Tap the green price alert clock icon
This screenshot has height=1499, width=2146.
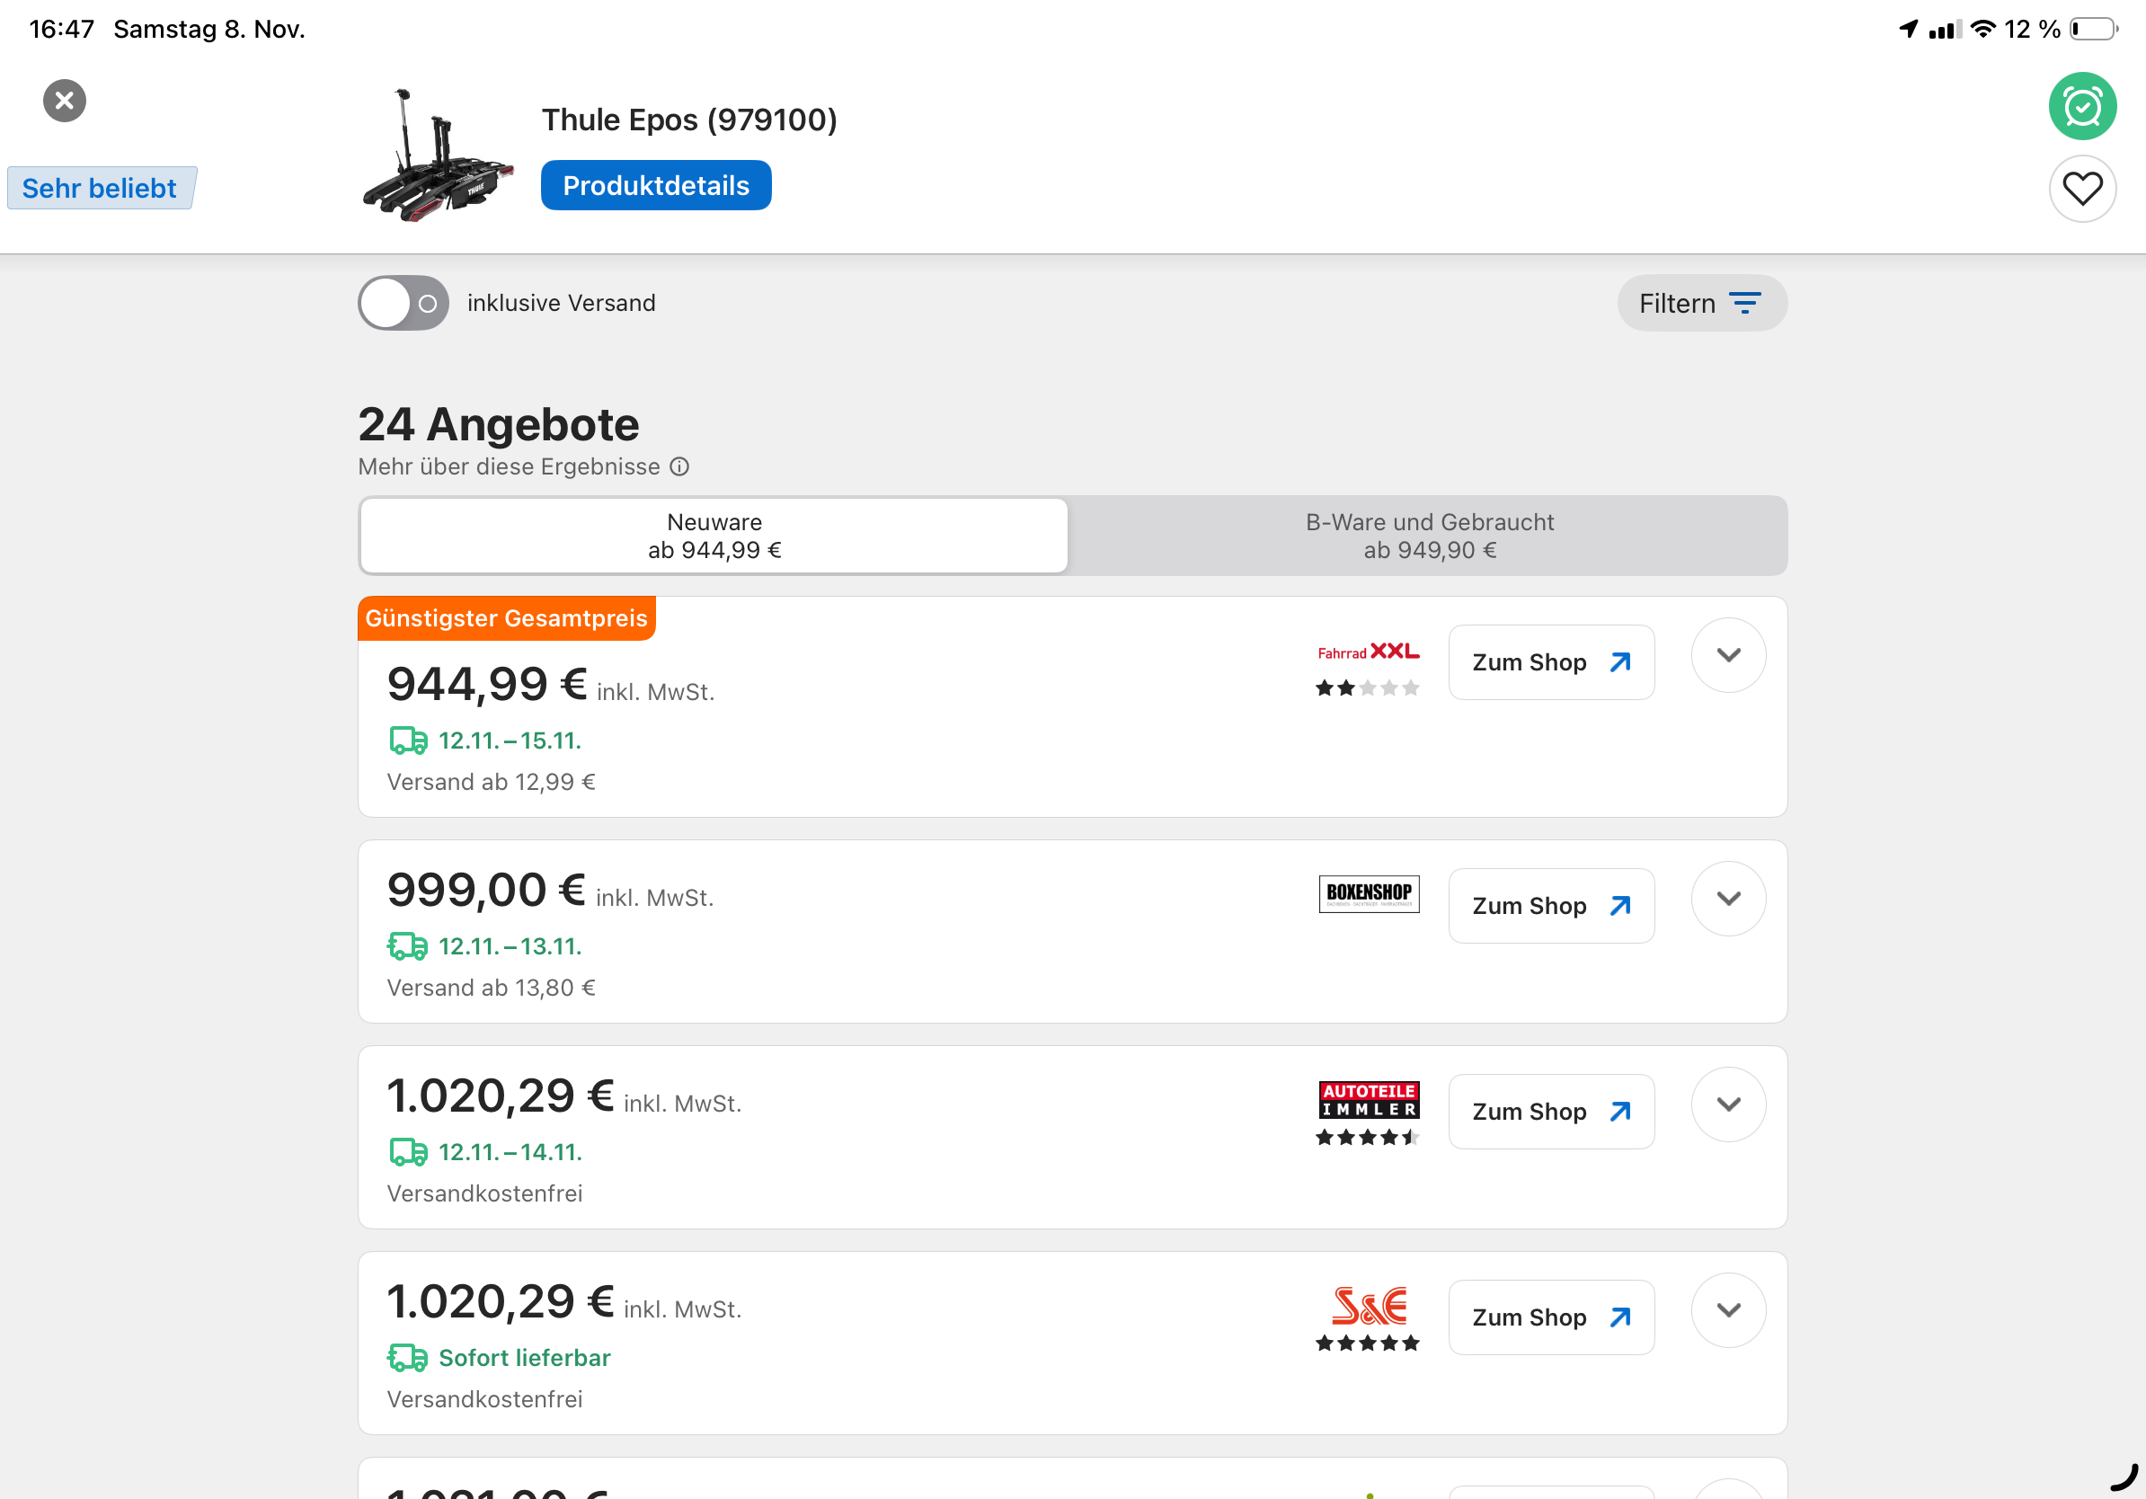tap(2081, 107)
